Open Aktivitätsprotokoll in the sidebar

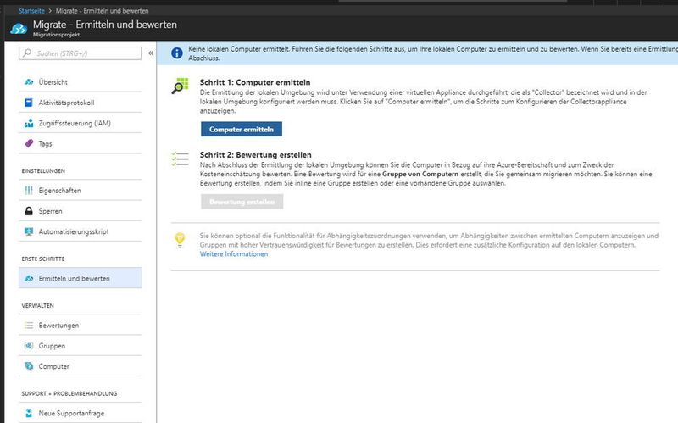point(81,103)
